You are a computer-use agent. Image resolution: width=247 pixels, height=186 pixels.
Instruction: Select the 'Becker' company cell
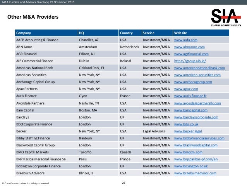[46, 131]
